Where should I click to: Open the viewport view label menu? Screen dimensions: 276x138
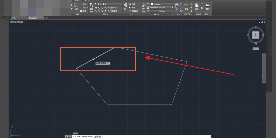(x=16, y=22)
